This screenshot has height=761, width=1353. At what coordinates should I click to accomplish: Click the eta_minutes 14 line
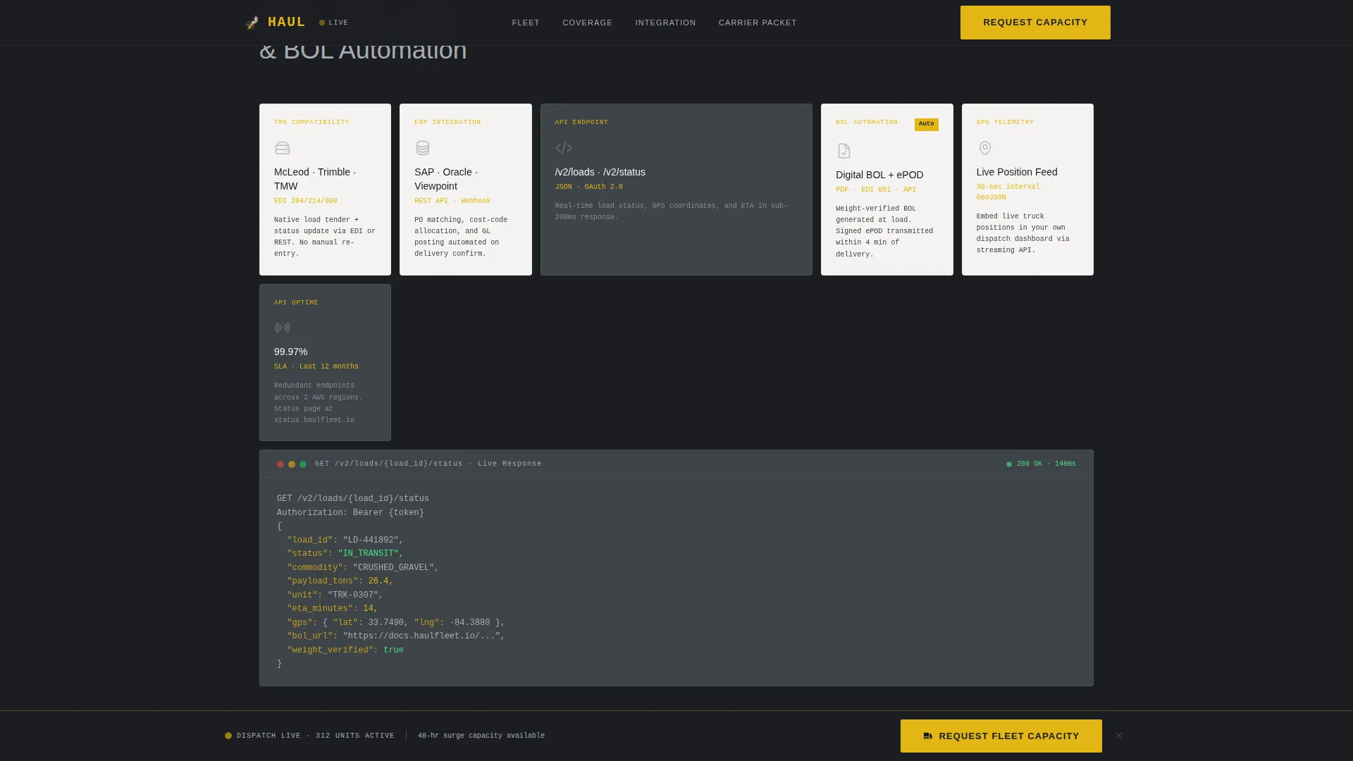coord(333,609)
